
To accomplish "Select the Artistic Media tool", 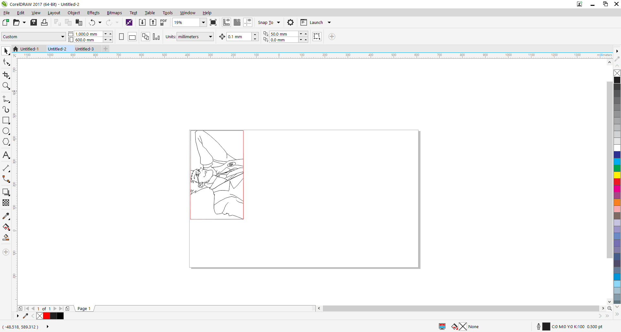I will [x=6, y=110].
